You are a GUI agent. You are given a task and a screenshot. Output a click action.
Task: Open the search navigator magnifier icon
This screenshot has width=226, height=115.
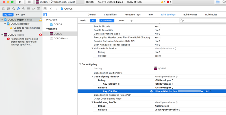pos(14,9)
